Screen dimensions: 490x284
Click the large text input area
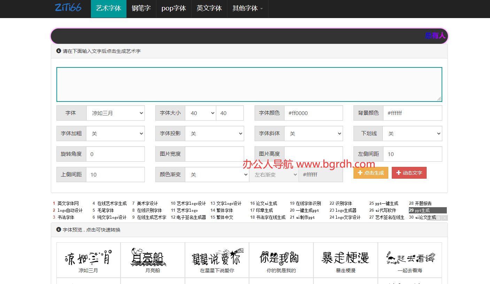tap(249, 84)
